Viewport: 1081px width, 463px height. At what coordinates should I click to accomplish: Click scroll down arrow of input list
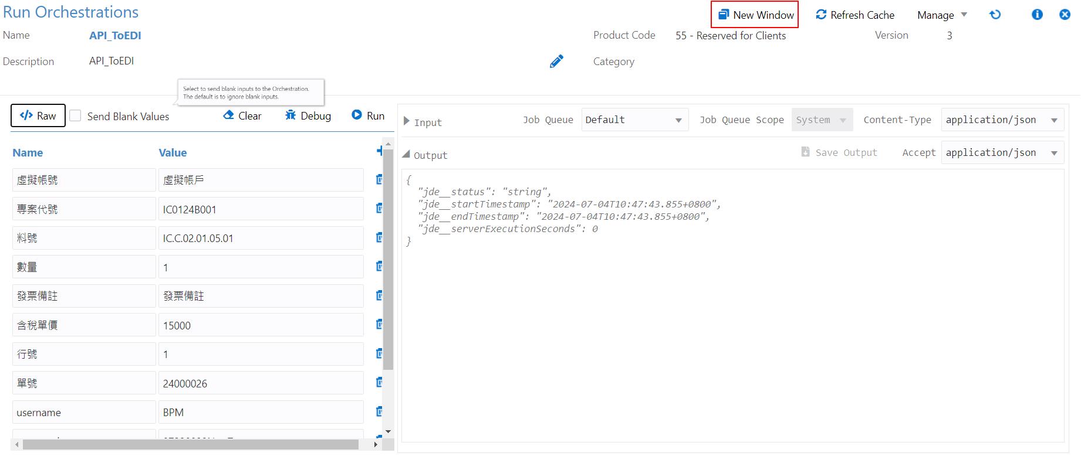pyautogui.click(x=388, y=431)
